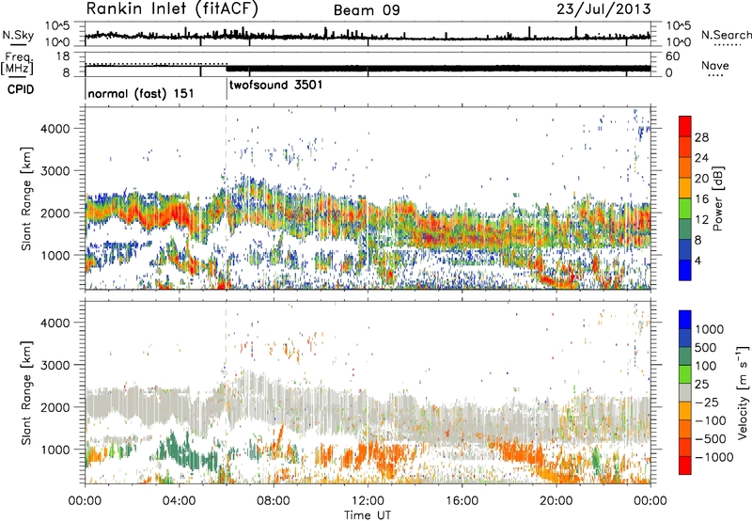Image resolution: width=752 pixels, height=521 pixels.
Task: Select the 'Beam 09' label
Action: tap(367, 10)
